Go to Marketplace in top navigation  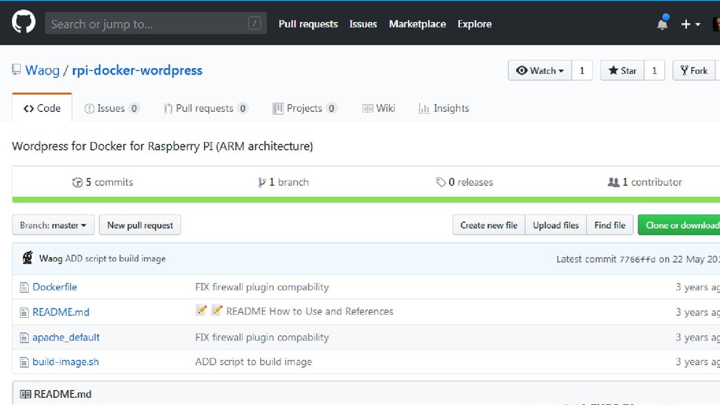pos(418,24)
